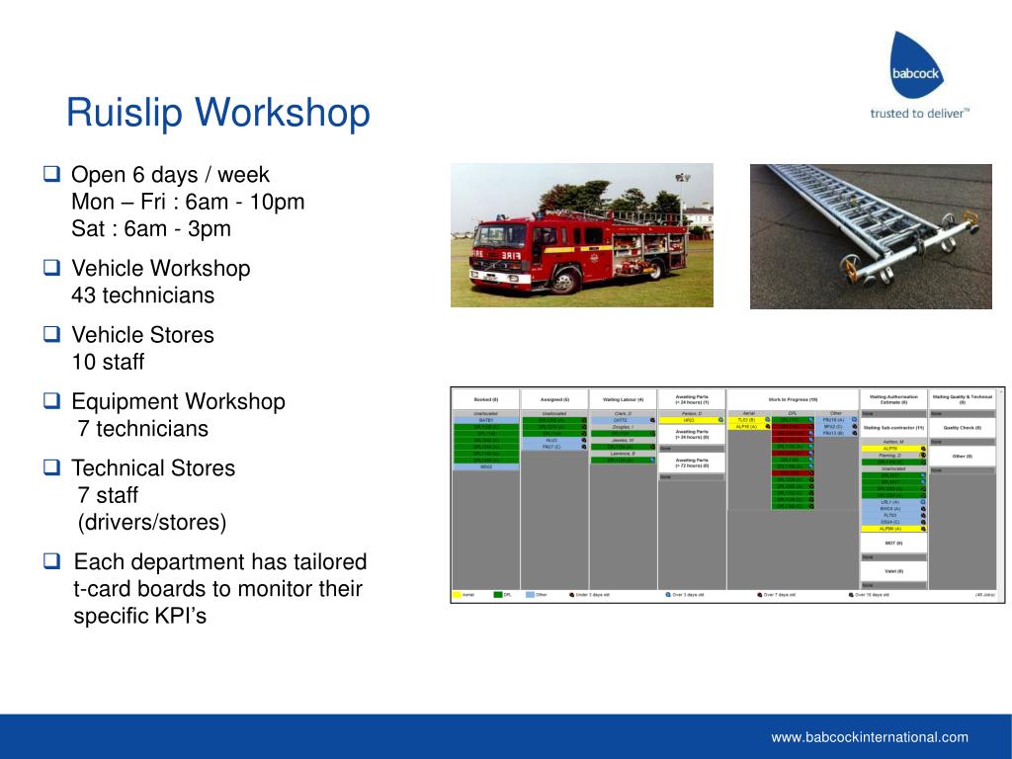This screenshot has height=759, width=1012.
Task: Click the age icon on the FRU18 (A) card
Action: [855, 419]
